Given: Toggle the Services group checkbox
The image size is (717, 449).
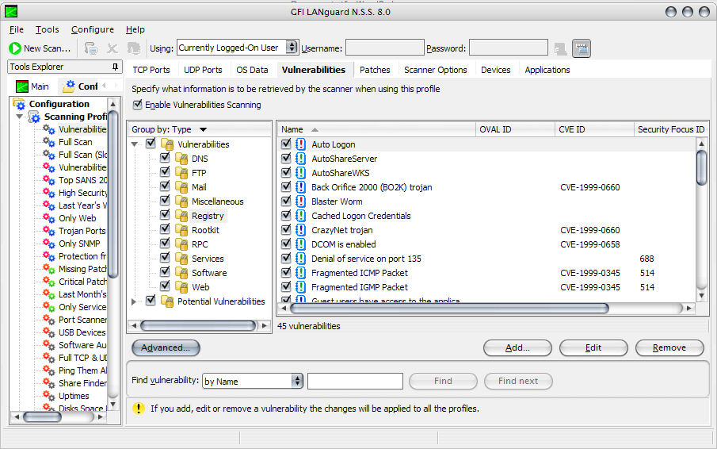Looking at the screenshot, I should [x=165, y=258].
